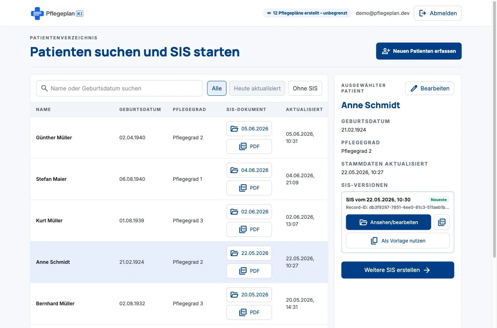Select patient row Anne Schmidt
This screenshot has width=497, height=328.
point(179,262)
